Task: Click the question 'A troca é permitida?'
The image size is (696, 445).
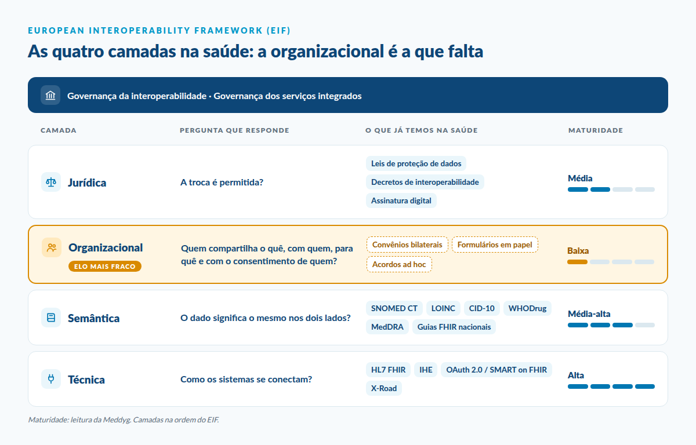Action: coord(222,183)
